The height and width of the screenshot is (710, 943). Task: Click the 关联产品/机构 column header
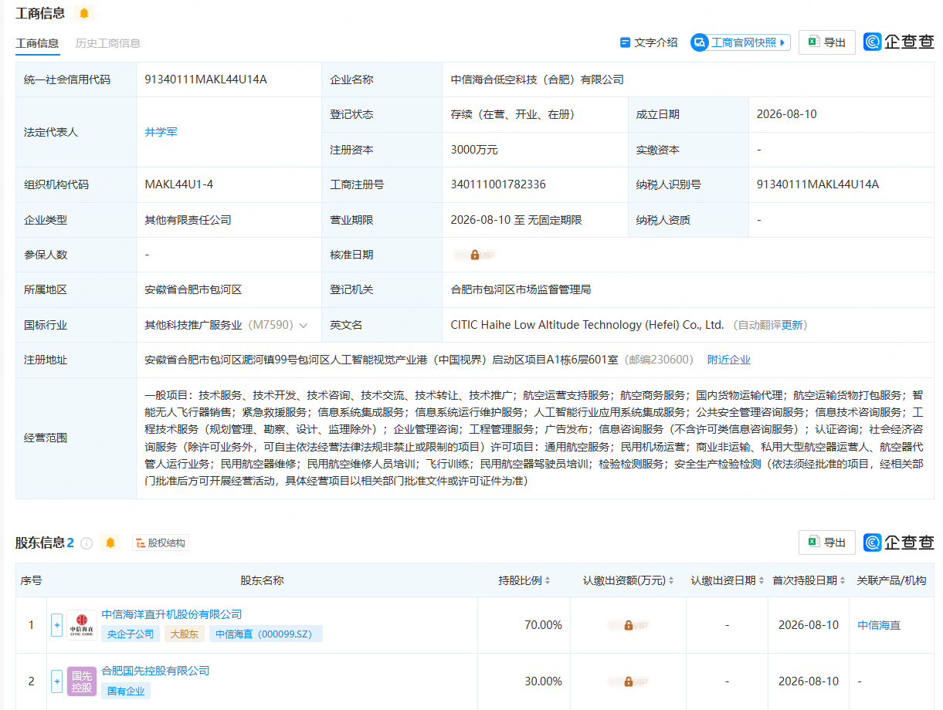(x=891, y=580)
